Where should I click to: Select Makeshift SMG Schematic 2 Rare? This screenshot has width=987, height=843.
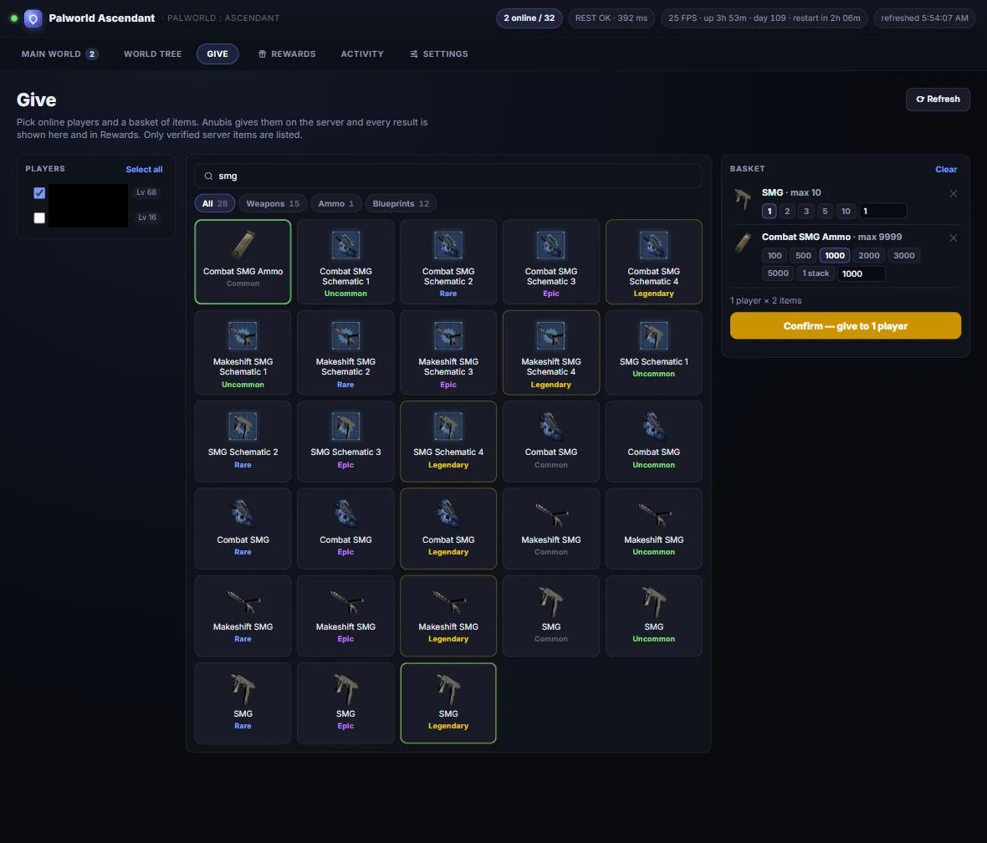pyautogui.click(x=345, y=353)
